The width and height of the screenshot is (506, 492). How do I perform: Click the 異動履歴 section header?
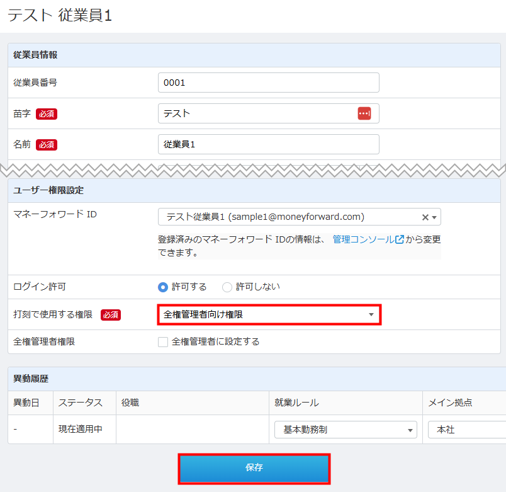pos(31,379)
